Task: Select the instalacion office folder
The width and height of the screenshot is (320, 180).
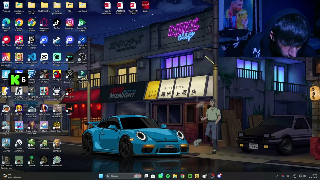Action: 19,8
